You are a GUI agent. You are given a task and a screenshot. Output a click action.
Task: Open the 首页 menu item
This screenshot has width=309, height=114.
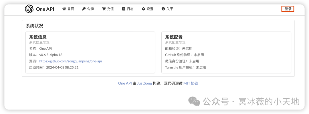[x=68, y=9]
